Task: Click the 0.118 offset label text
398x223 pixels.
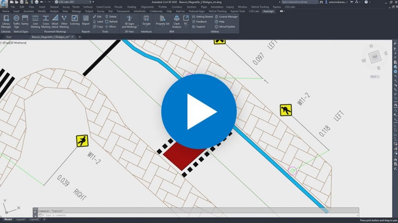Action: tap(325, 131)
